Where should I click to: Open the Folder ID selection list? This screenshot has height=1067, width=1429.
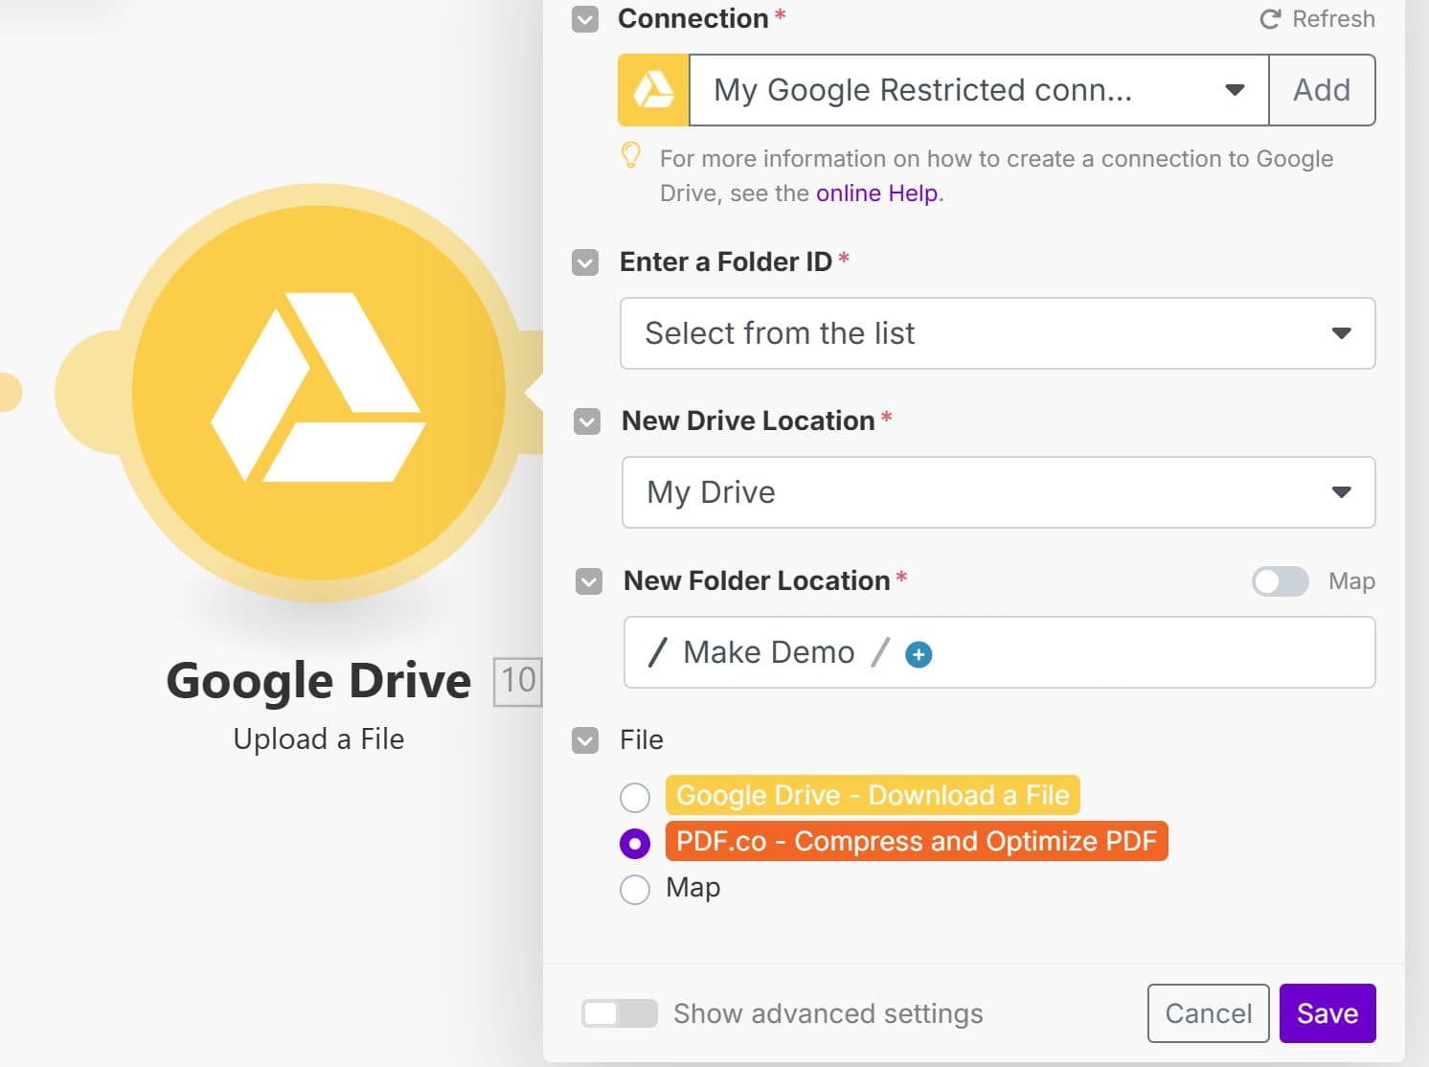coord(998,333)
